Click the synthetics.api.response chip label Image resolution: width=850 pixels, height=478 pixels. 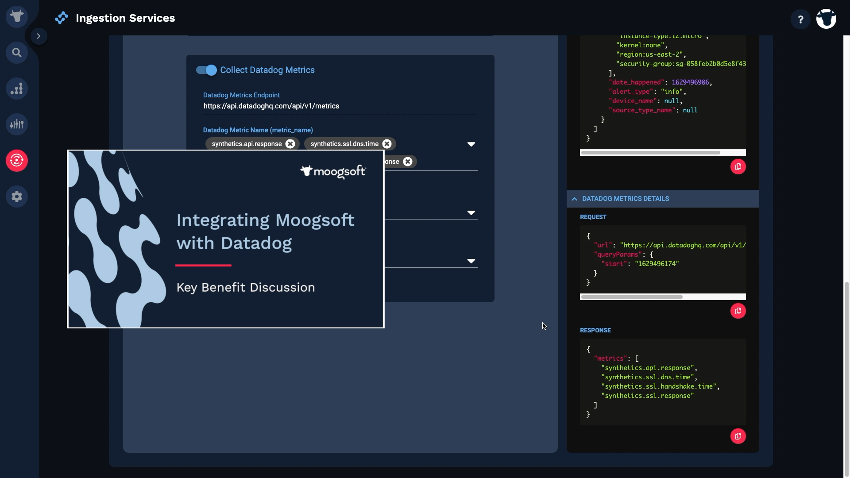pos(247,144)
